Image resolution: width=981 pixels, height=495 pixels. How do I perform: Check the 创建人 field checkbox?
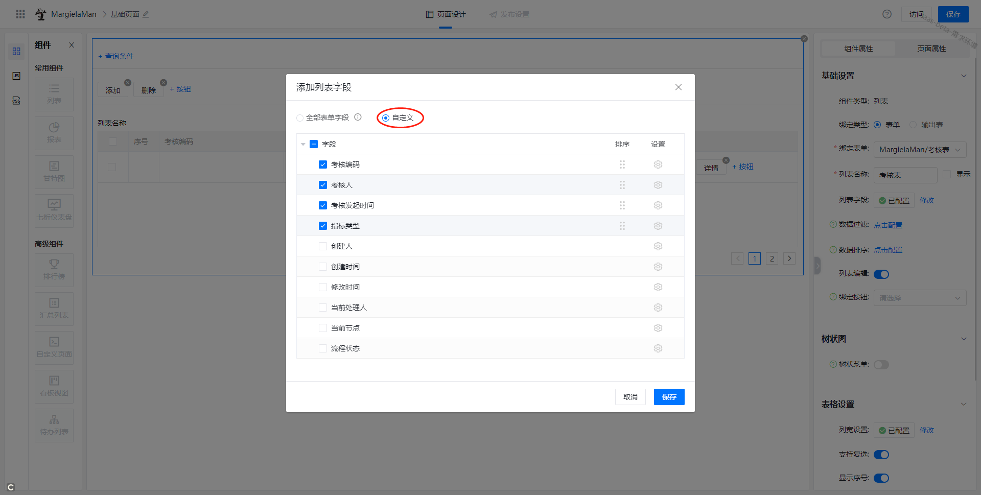pos(323,246)
